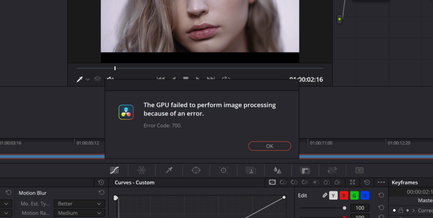Switch to the Sizing palette
The width and height of the screenshot is (433, 218).
pos(332,170)
